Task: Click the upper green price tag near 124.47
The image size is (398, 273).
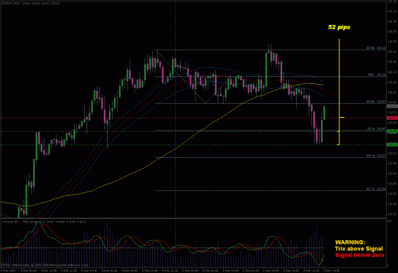Action: pos(392,131)
